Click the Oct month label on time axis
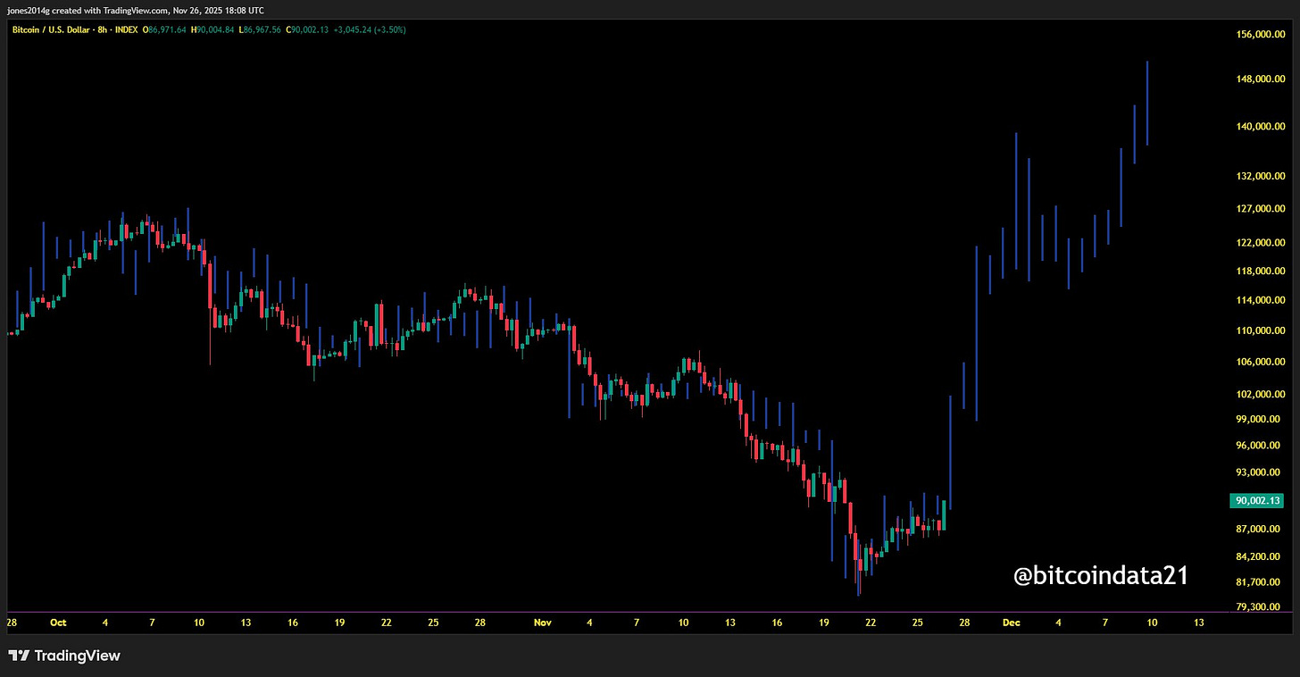Viewport: 1300px width, 677px height. point(58,623)
